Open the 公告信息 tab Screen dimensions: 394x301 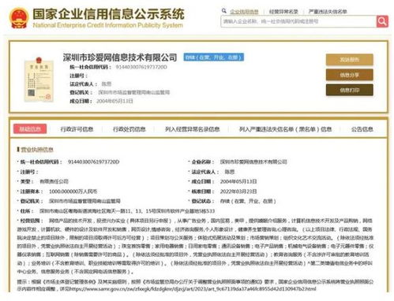(x=362, y=129)
